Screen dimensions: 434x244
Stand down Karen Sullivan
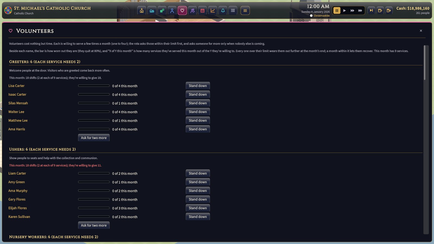tap(198, 217)
